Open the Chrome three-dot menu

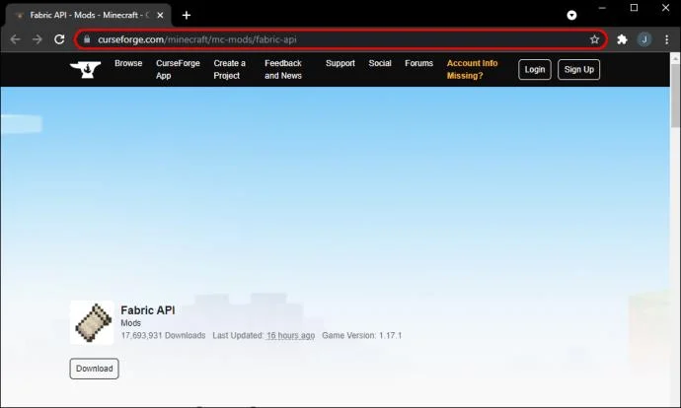point(666,39)
